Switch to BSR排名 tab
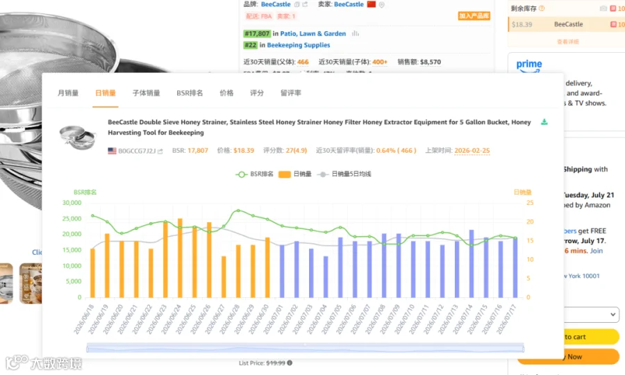This screenshot has width=625, height=375. [x=190, y=93]
